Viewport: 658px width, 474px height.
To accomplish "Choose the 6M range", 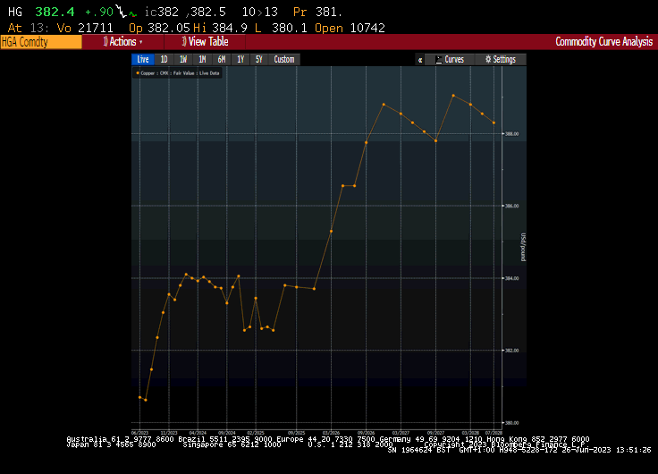I will coord(221,60).
